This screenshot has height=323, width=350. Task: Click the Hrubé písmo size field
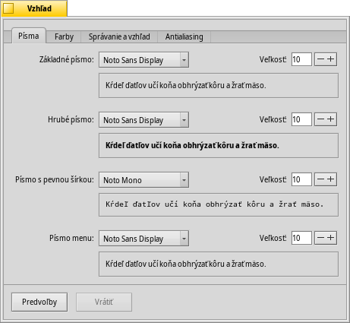pos(301,119)
